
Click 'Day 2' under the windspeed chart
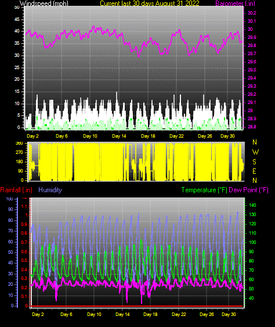click(32, 136)
